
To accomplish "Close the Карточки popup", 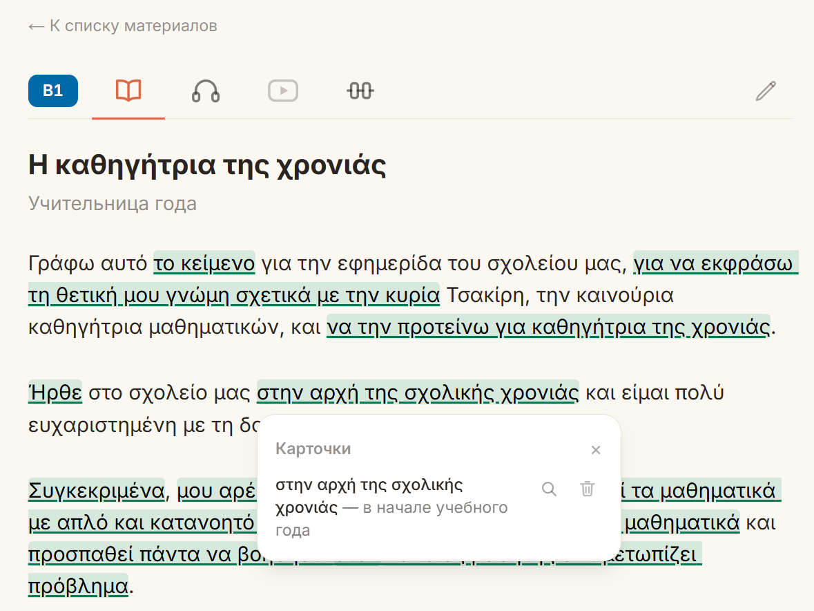I will tap(596, 450).
